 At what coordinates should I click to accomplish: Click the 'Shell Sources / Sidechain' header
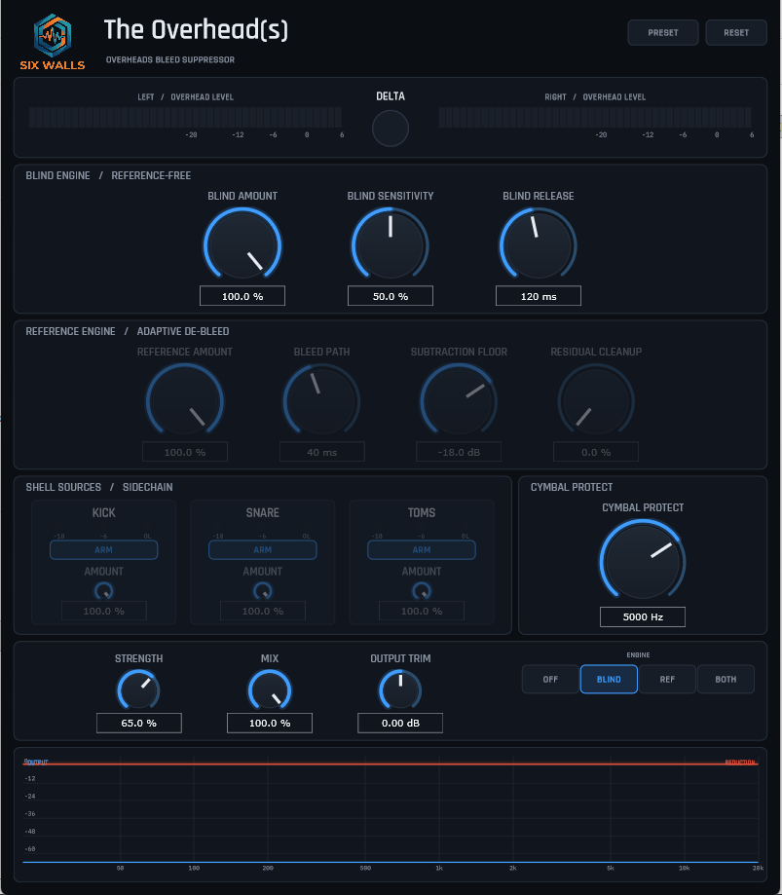click(98, 487)
